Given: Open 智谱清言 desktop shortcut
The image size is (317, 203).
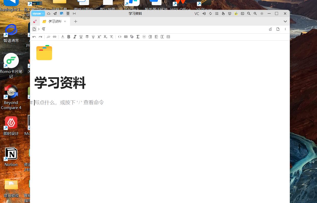Looking at the screenshot, I should point(11,33).
